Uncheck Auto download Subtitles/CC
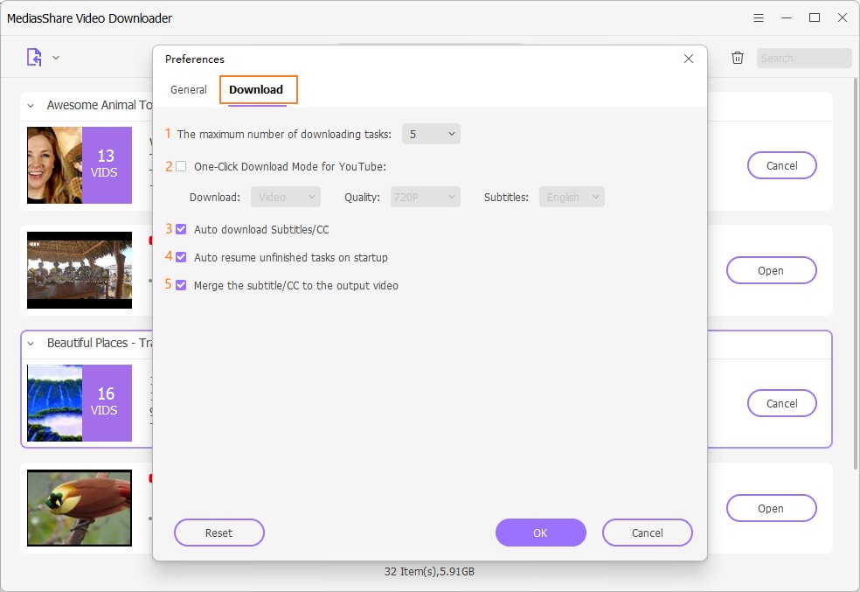 181,229
